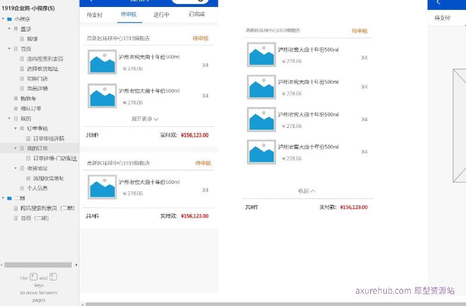The image size is (466, 306).
Task: Open the 购物车 page
Action: 28,98
